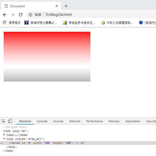156x156 pixels.
Task: Click the forward navigation arrow
Action: 12,15
